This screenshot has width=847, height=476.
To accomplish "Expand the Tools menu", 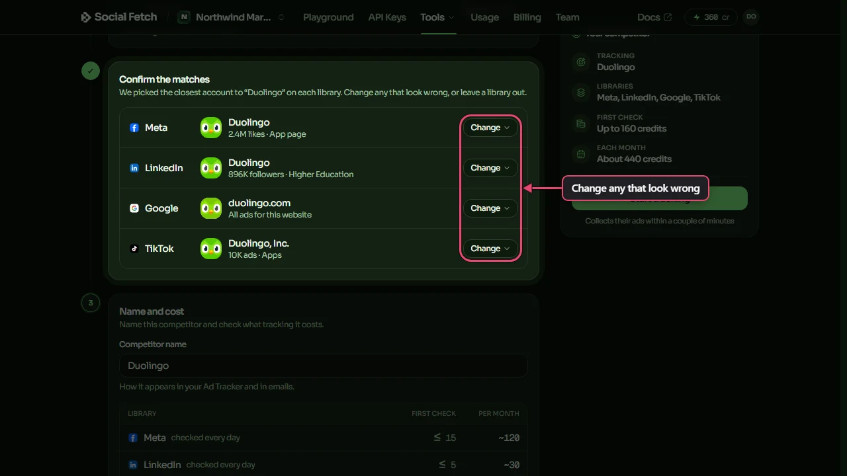I will [437, 17].
